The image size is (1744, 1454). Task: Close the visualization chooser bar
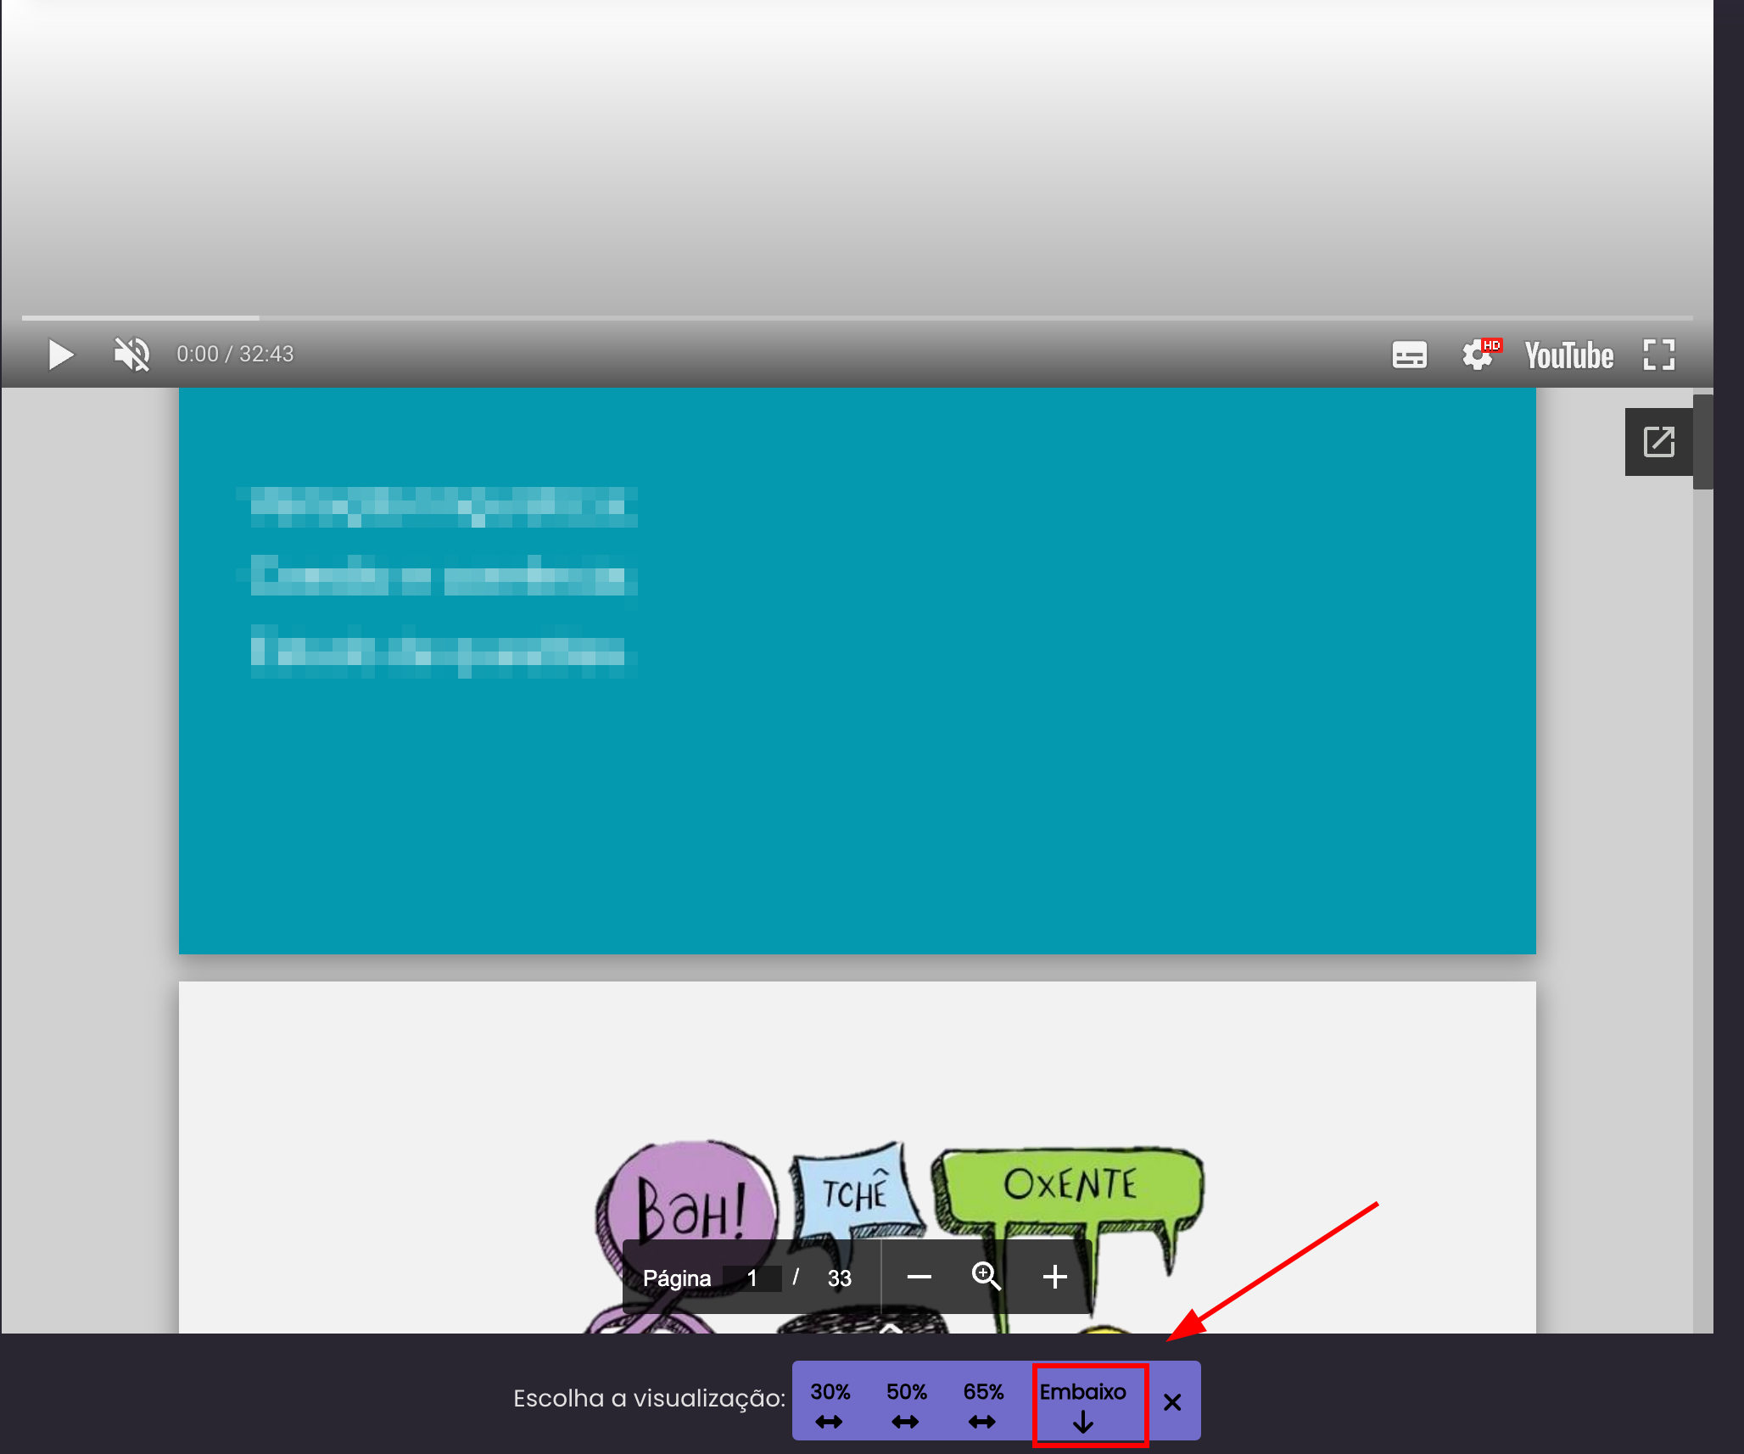[1172, 1402]
